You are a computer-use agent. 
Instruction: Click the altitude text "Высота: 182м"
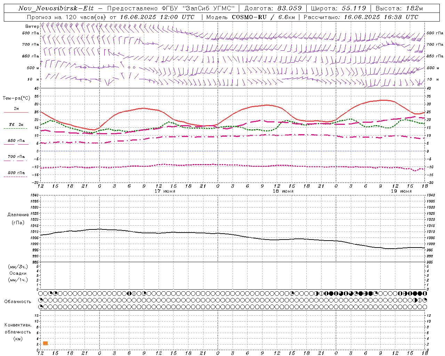pos(399,8)
